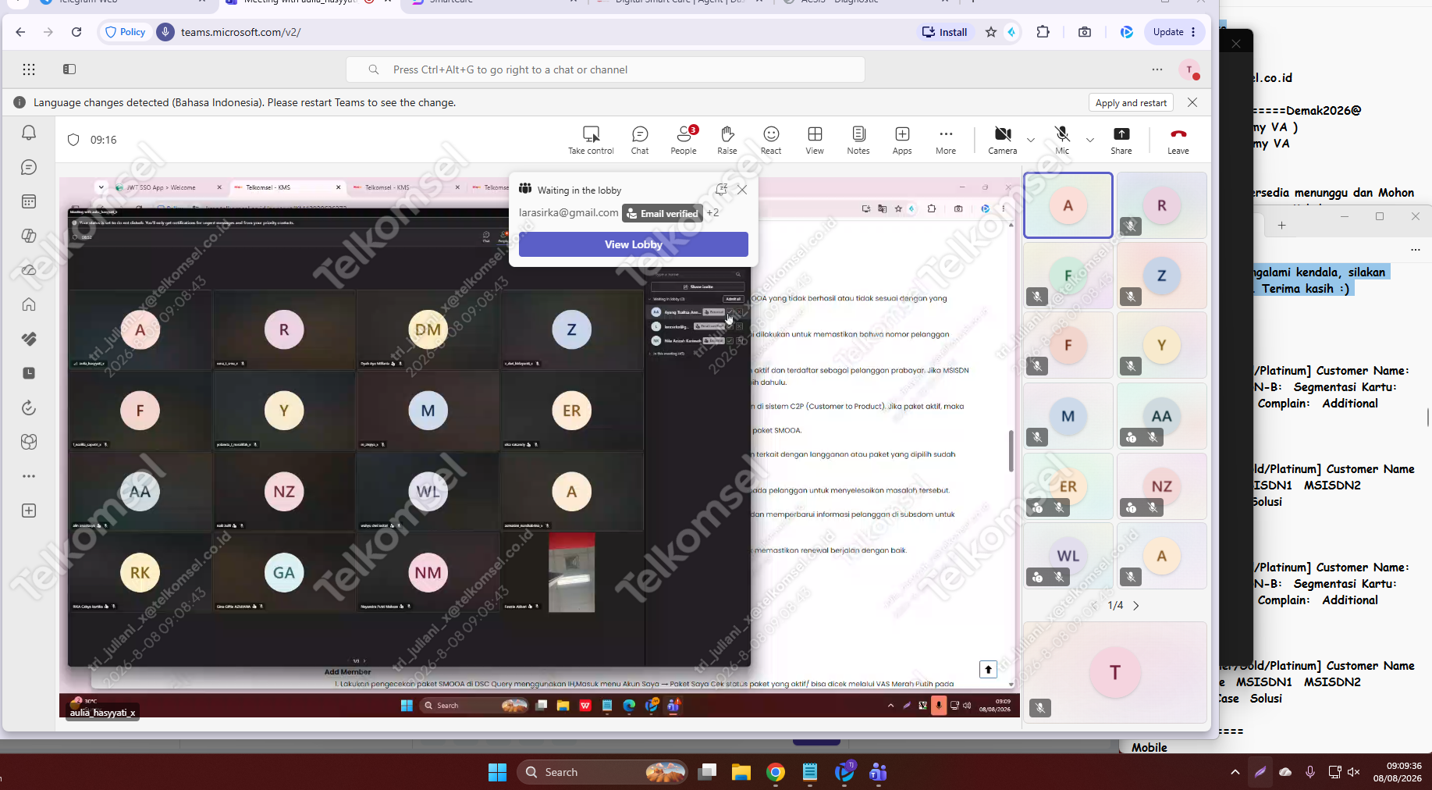The image size is (1432, 790).
Task: Open the OneDrive cloud icon in sidebar
Action: [29, 270]
